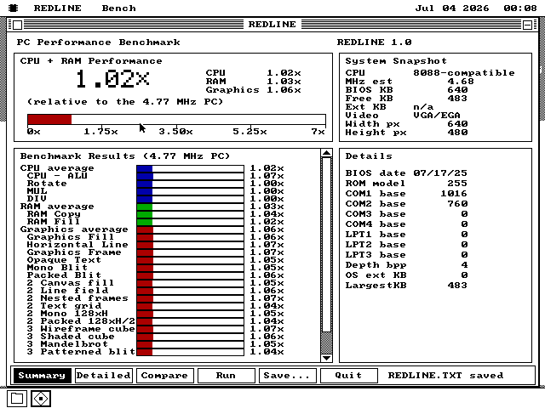Select the 'RAM Fill' result row
This screenshot has width=545, height=408.
coord(152,222)
